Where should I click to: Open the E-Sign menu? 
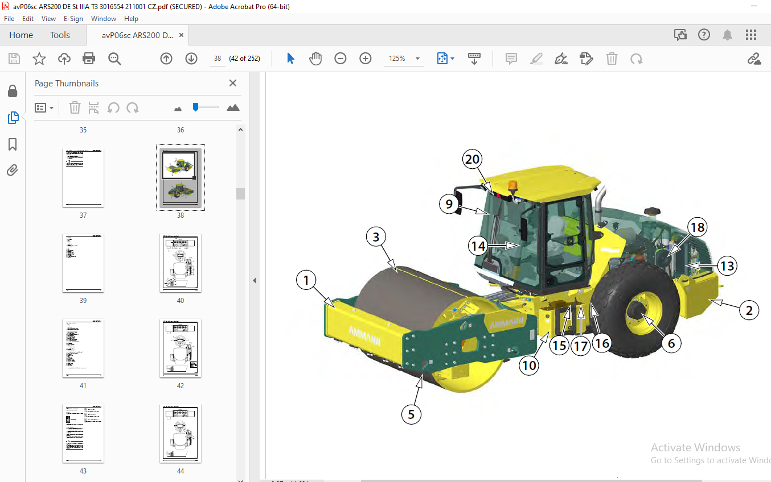pyautogui.click(x=73, y=19)
